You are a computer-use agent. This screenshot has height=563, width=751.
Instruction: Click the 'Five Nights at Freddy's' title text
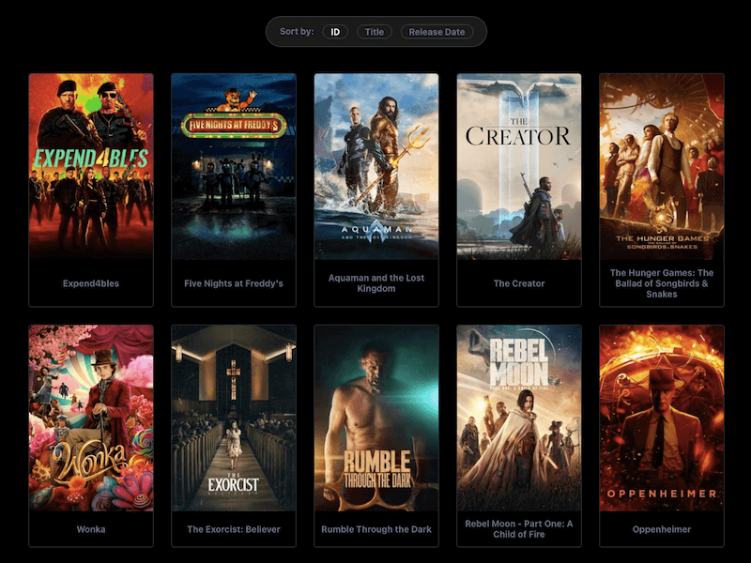(234, 283)
